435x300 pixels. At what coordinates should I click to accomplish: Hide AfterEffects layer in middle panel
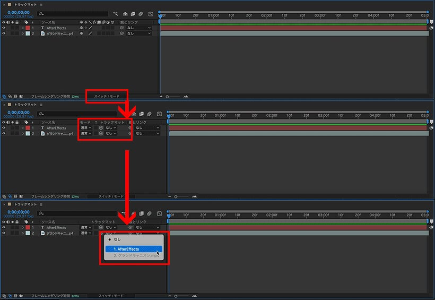click(4, 128)
